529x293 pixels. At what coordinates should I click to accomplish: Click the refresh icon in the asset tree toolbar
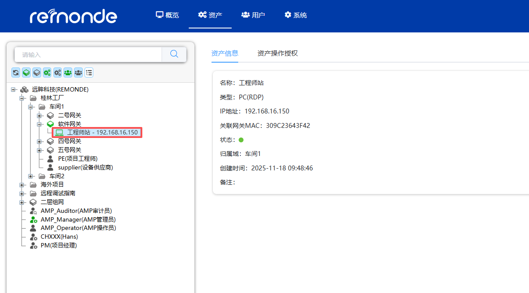pos(15,72)
